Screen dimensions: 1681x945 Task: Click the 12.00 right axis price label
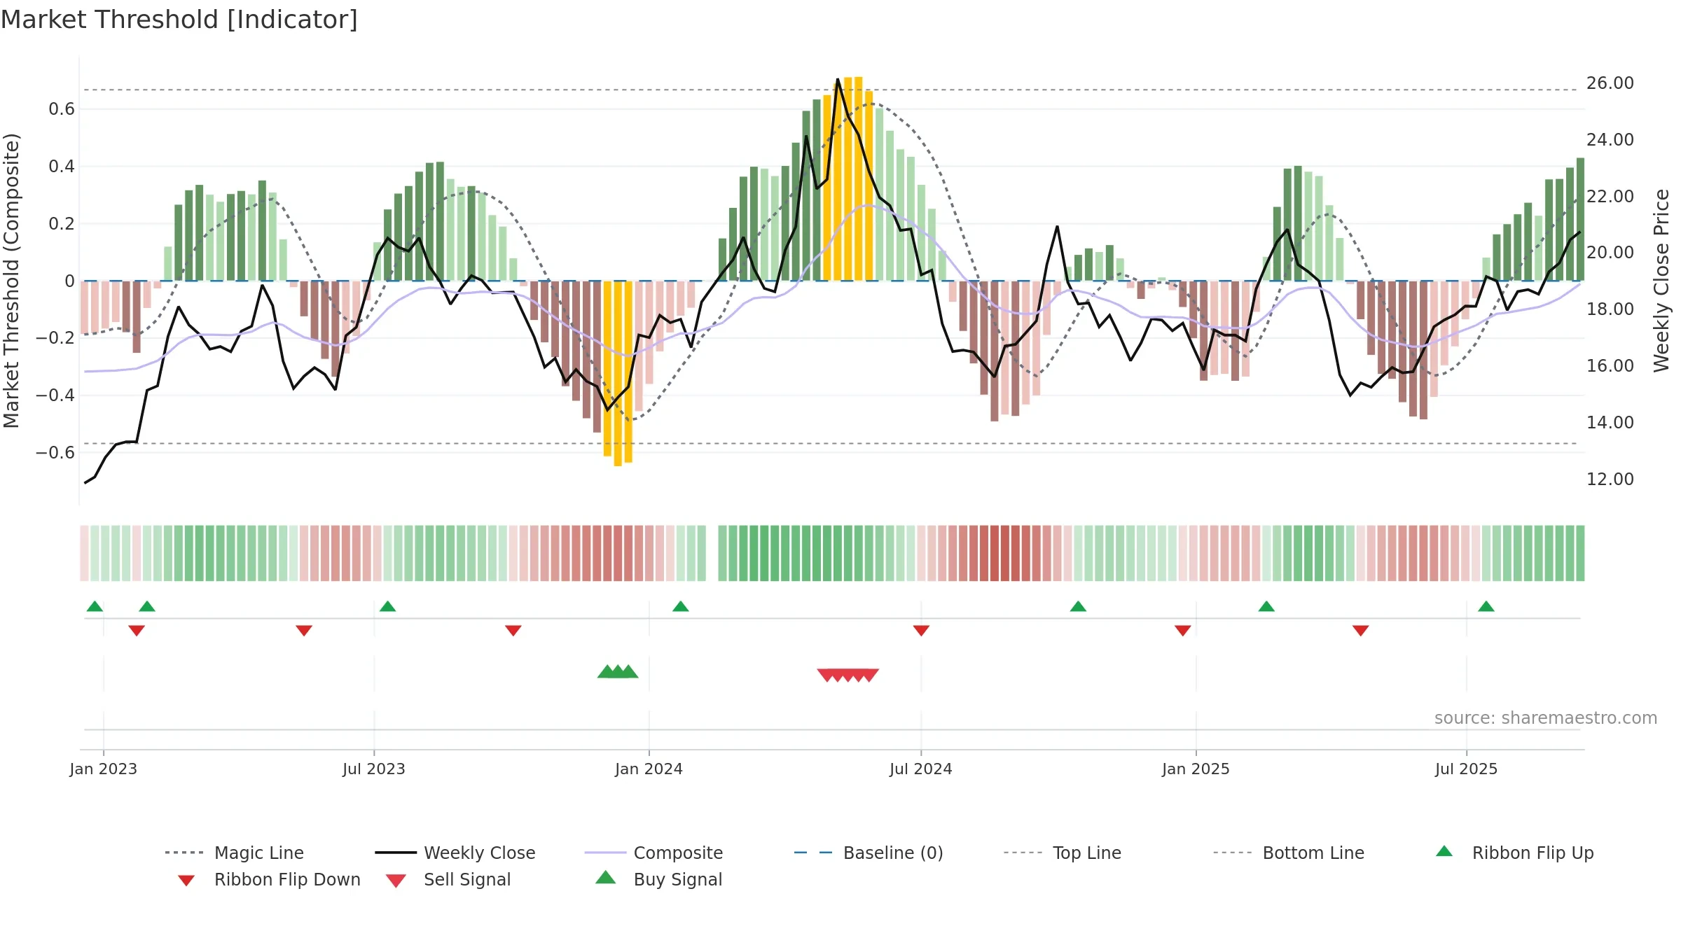1610,479
